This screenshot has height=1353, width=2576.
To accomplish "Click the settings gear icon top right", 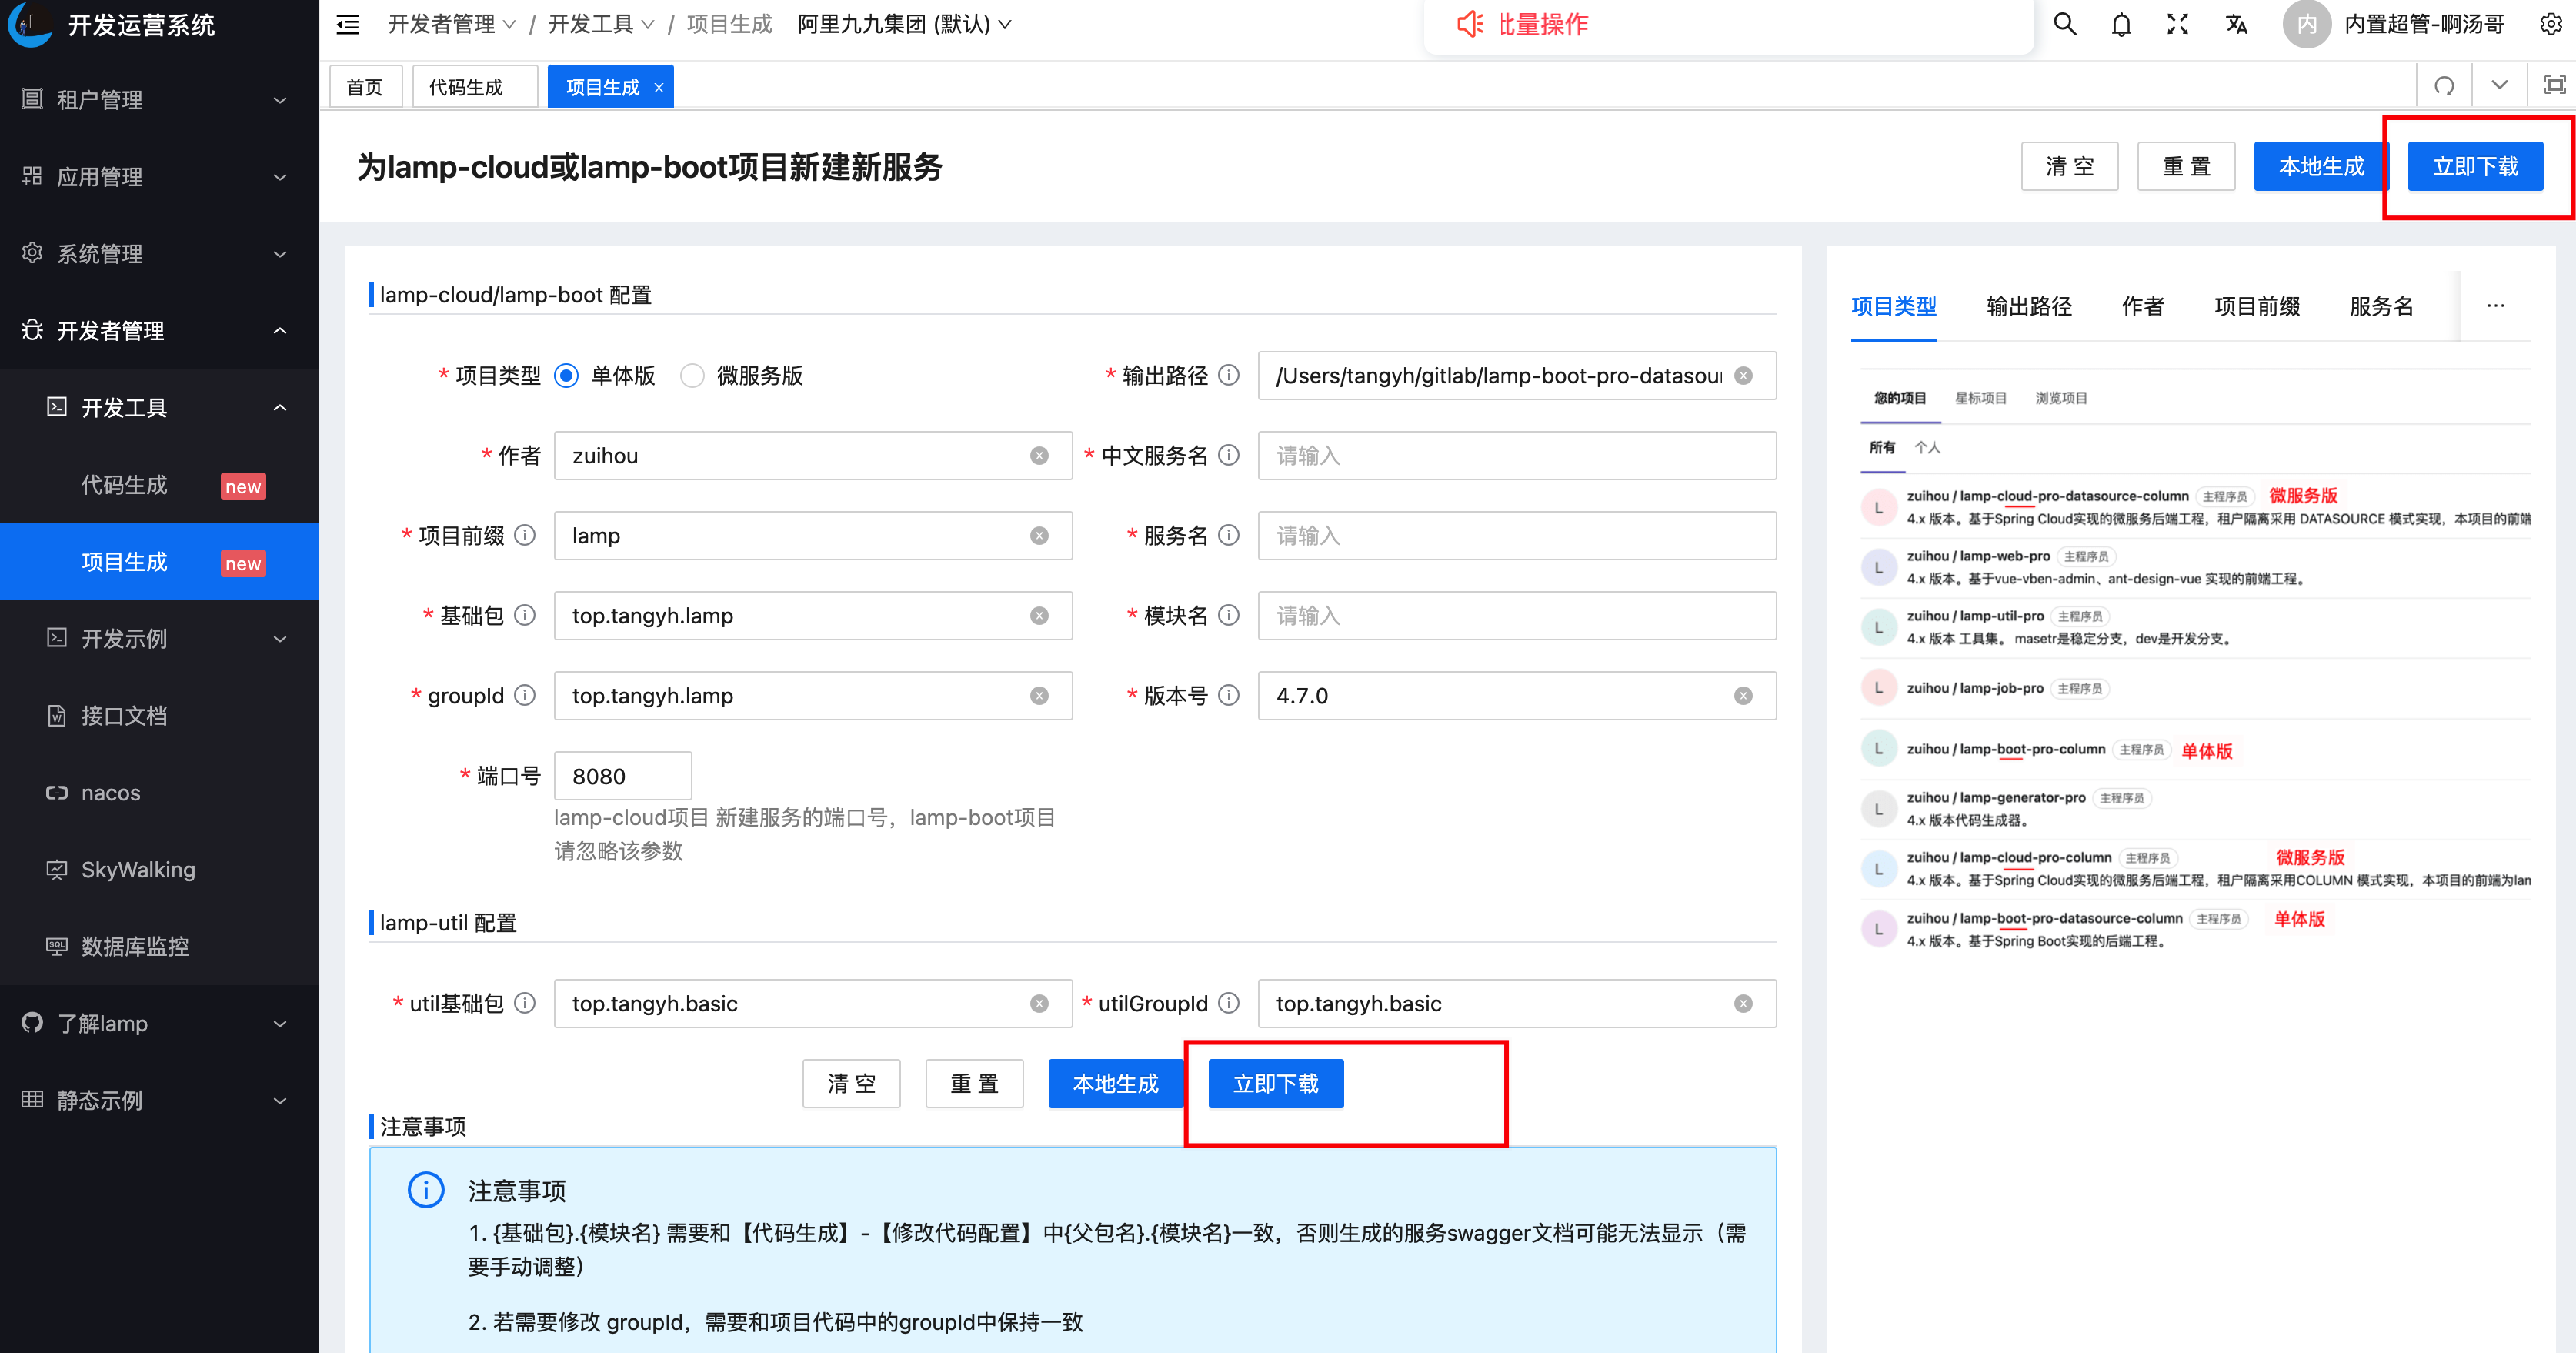I will pos(2551,25).
